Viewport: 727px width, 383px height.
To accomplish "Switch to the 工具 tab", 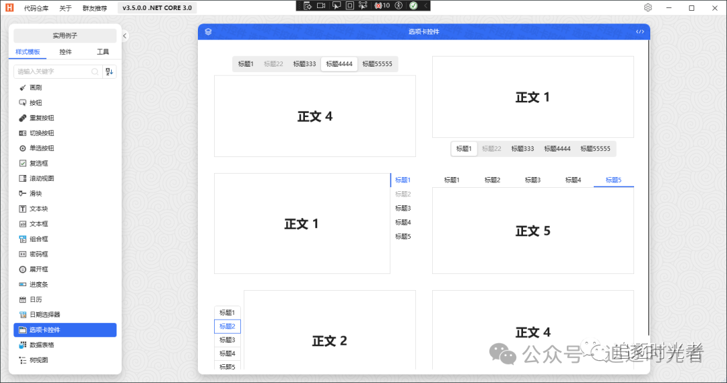I will click(103, 52).
